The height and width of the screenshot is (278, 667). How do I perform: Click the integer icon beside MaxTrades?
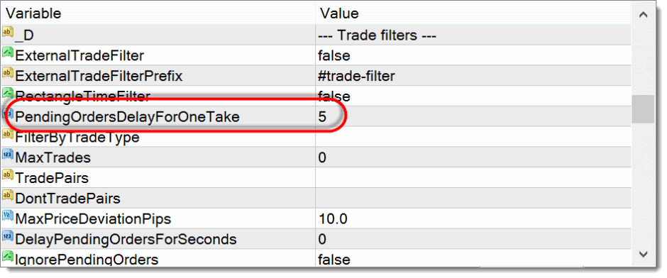(8, 155)
